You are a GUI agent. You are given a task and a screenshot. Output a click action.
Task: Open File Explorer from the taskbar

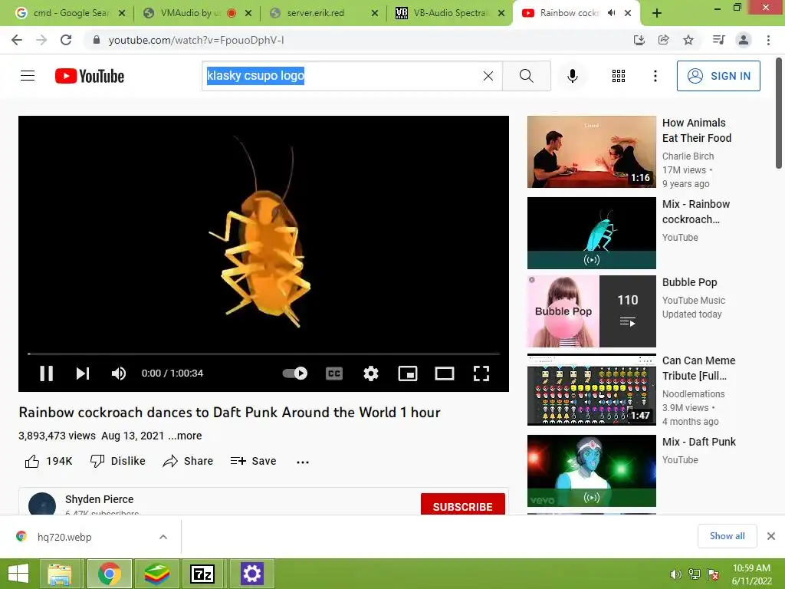click(60, 574)
